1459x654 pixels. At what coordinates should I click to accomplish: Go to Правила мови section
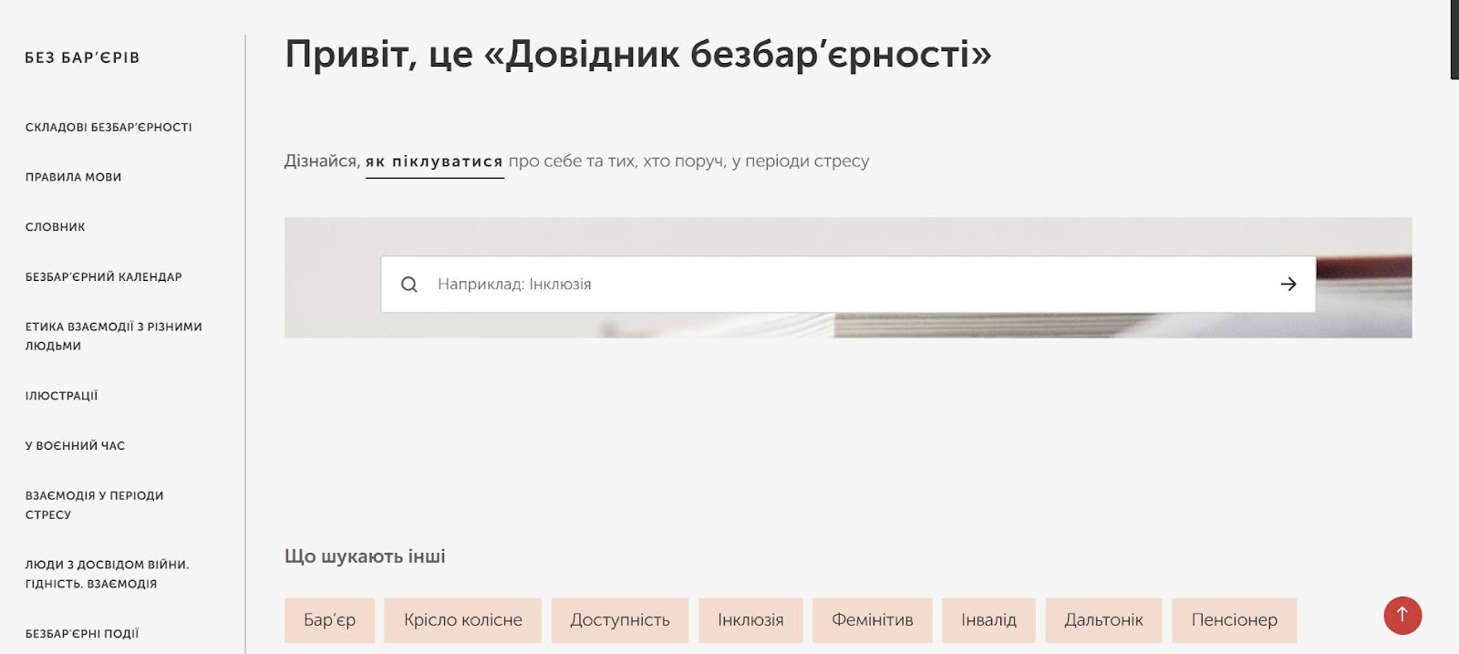click(73, 177)
